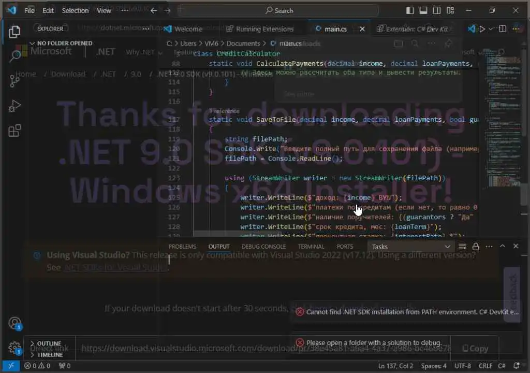Toggle output scroll lock icon
530x373 pixels.
(x=476, y=247)
